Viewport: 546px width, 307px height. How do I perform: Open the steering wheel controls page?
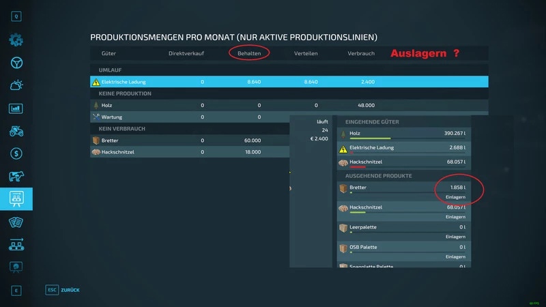pyautogui.click(x=16, y=63)
